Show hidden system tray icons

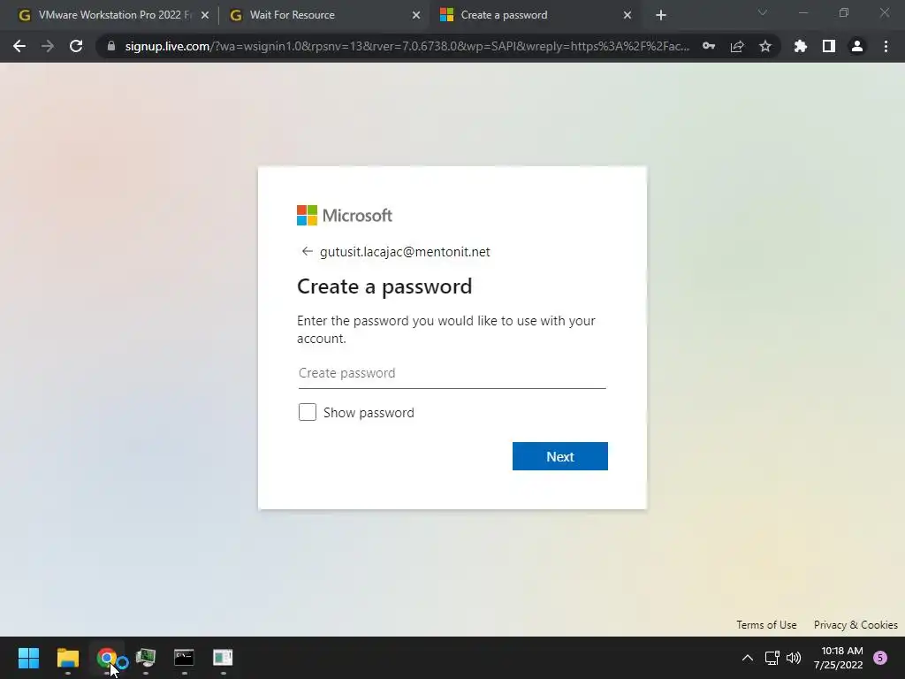748,658
